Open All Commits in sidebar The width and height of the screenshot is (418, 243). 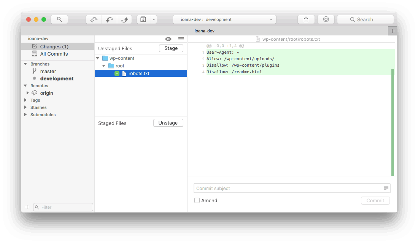(58, 54)
